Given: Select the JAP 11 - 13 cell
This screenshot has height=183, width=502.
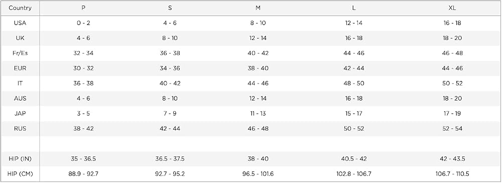Looking at the screenshot, I should (x=258, y=113).
